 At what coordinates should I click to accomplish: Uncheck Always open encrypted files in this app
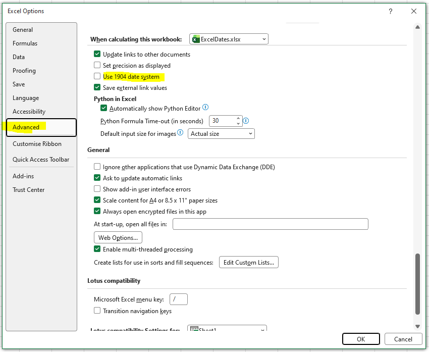point(97,211)
